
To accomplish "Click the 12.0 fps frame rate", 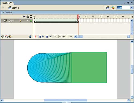I will (62, 37).
